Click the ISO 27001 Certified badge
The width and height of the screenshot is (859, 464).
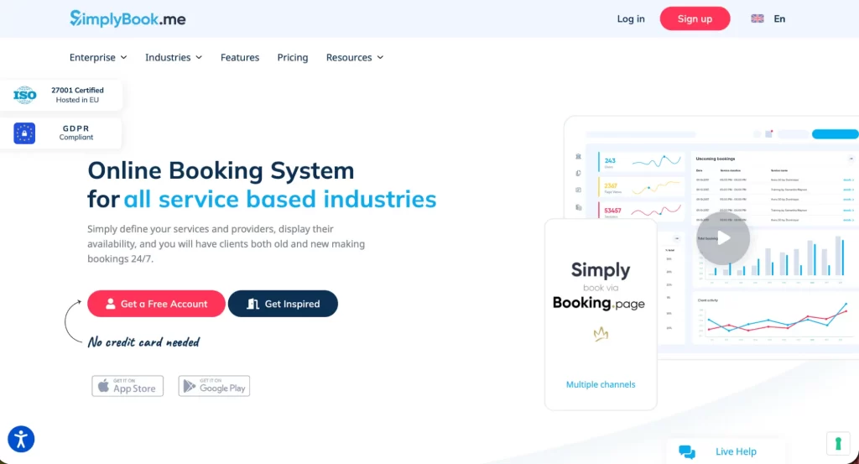60,95
